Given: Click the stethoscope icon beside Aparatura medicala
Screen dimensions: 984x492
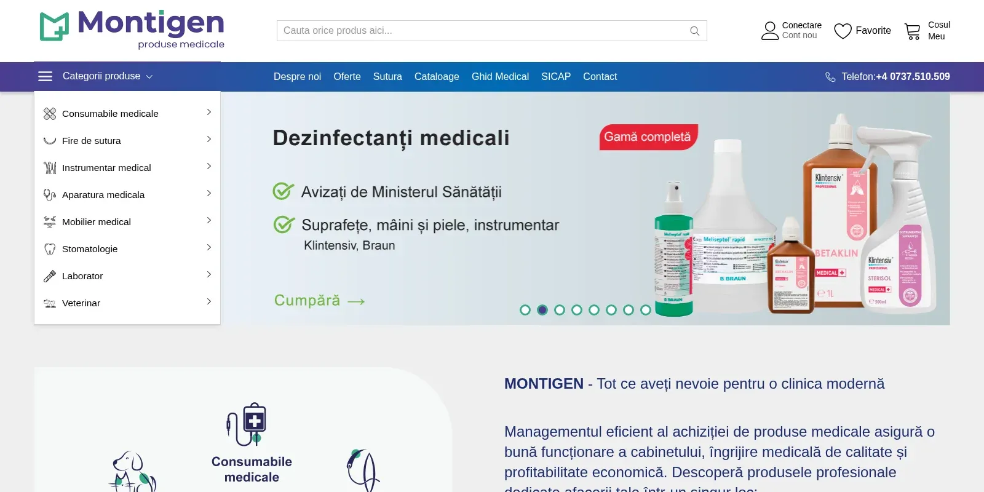Looking at the screenshot, I should pos(50,195).
